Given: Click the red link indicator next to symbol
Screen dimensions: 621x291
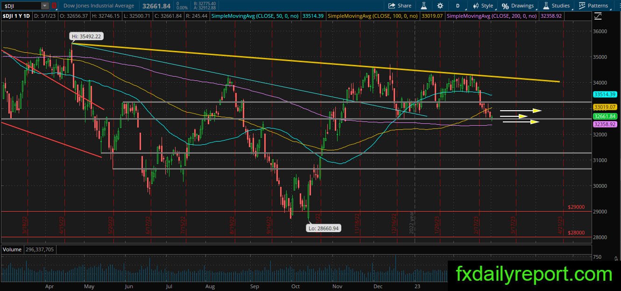Looking at the screenshot, I should point(54,6).
